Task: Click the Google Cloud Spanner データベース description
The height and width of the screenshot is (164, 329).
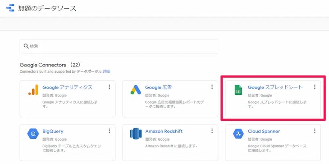Action: coord(277,148)
